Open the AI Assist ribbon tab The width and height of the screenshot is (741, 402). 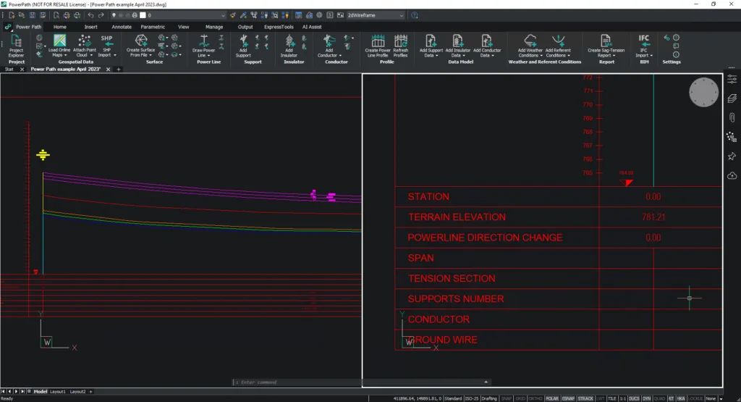click(x=312, y=27)
